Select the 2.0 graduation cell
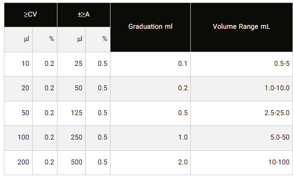This screenshot has width=293, height=181. click(x=150, y=162)
